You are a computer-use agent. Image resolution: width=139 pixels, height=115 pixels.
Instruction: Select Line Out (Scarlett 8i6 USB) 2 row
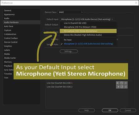[x=60, y=87]
